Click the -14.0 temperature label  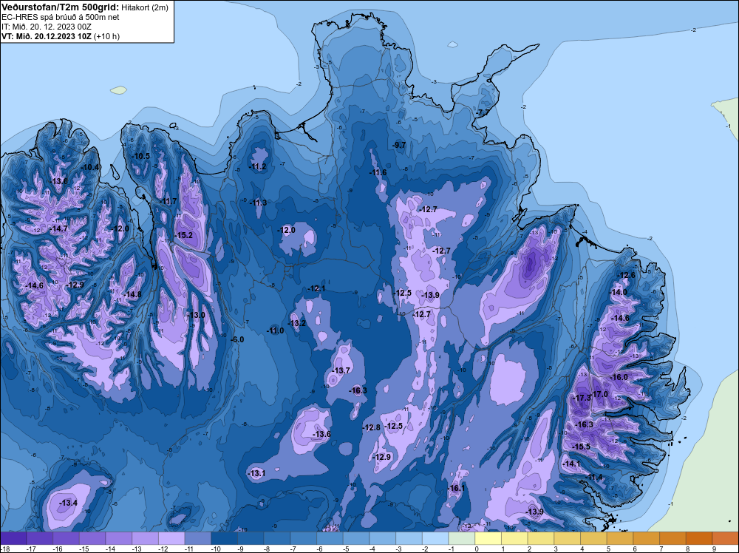pos(619,292)
